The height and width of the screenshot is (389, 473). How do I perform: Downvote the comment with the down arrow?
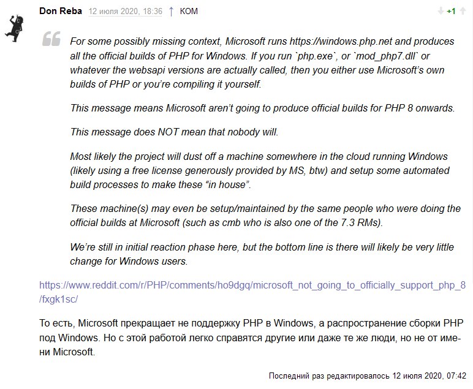click(x=441, y=11)
